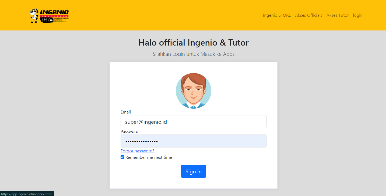Go to Akses Officials in the navbar
This screenshot has width=386, height=196.
coord(308,15)
